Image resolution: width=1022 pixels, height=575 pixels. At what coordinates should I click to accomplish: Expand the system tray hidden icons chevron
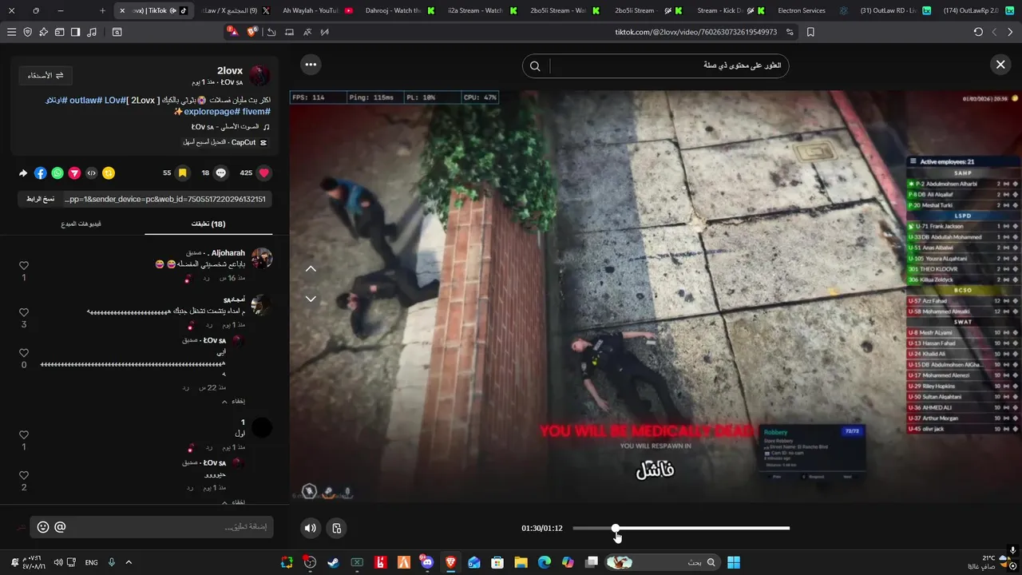coord(129,562)
